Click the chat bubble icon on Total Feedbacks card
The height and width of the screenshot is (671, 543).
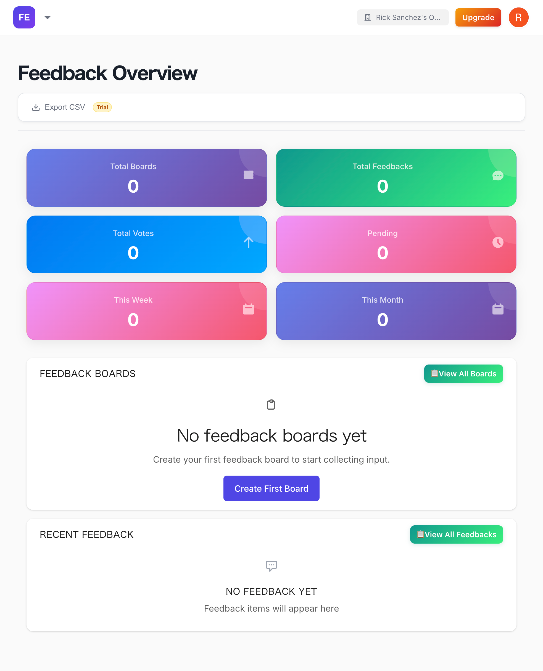pos(497,176)
